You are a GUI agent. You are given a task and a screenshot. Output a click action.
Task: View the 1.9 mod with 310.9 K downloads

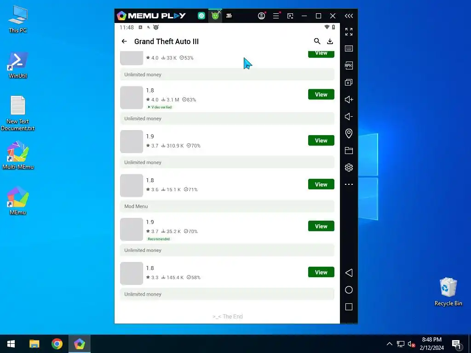point(321,141)
